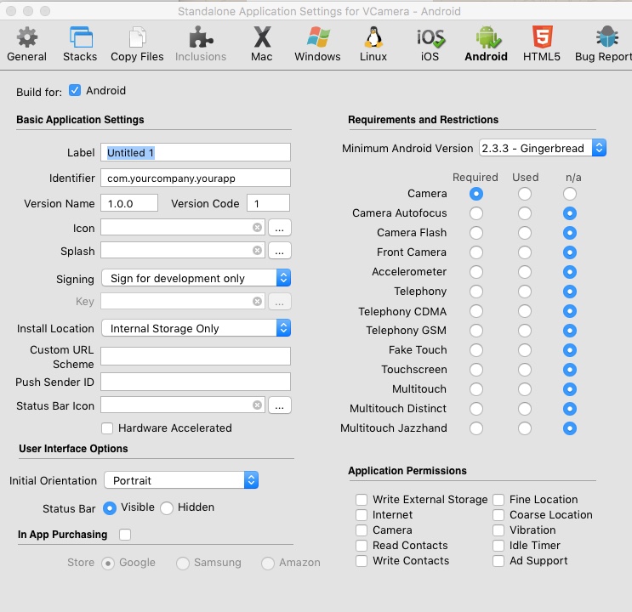Select Hidden for the Status Bar
Image resolution: width=632 pixels, height=612 pixels.
coord(167,508)
